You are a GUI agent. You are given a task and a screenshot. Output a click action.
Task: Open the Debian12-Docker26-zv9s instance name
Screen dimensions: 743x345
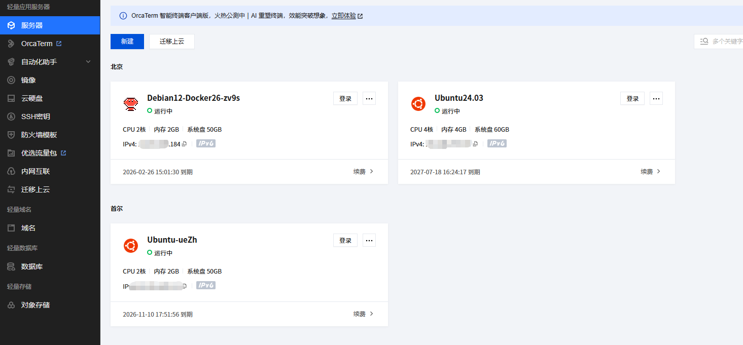(194, 98)
